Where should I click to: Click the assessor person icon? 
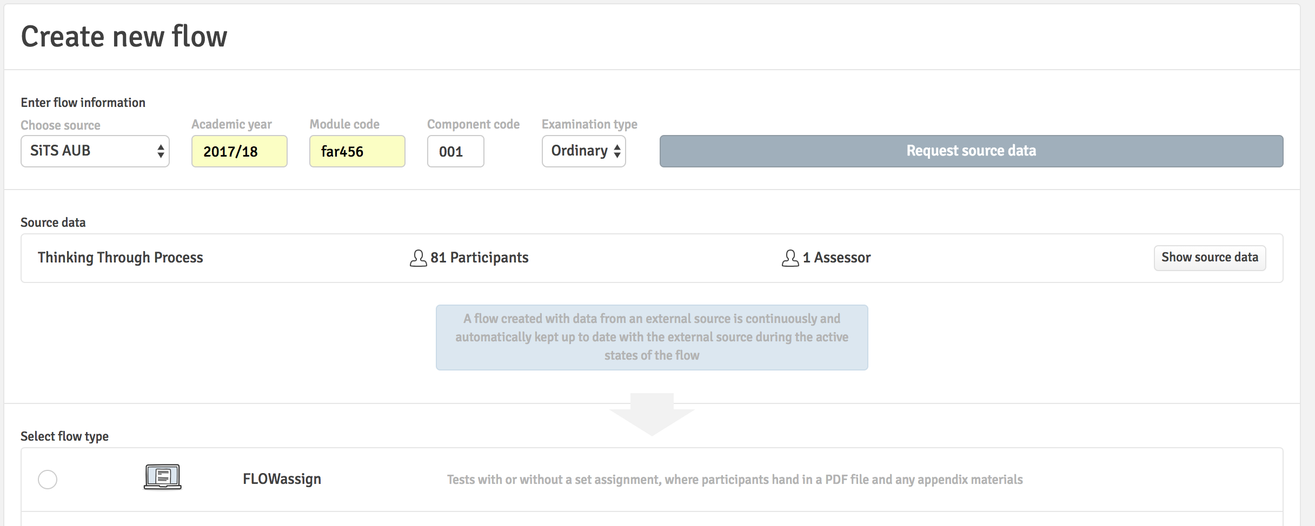click(x=790, y=258)
